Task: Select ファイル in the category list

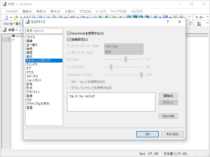Action: [44, 37]
